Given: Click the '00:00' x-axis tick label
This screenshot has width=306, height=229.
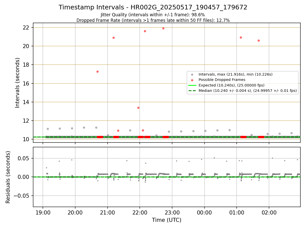Looking at the screenshot, I should point(205,213).
